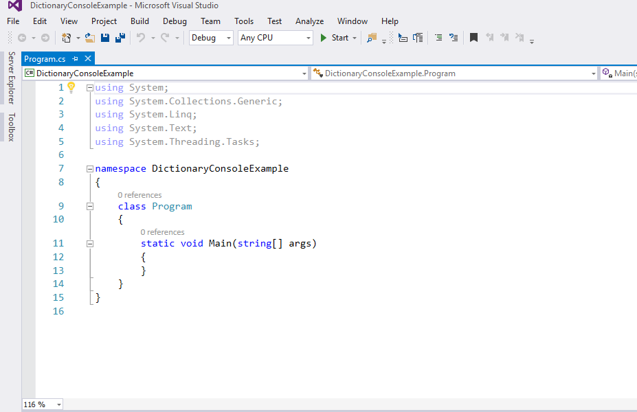Open the Debug menu
This screenshot has height=412, width=637.
tap(175, 21)
